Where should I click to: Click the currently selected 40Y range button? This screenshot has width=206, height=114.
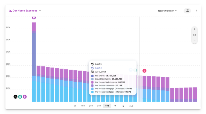point(107,106)
